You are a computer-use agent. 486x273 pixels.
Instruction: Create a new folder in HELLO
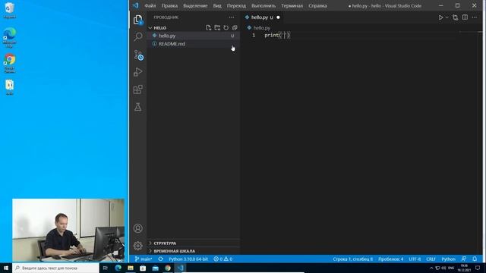pos(217,27)
